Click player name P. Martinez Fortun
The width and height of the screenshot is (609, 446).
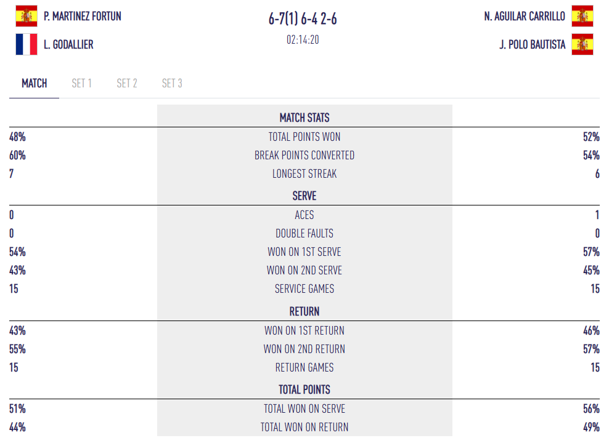[x=83, y=16]
